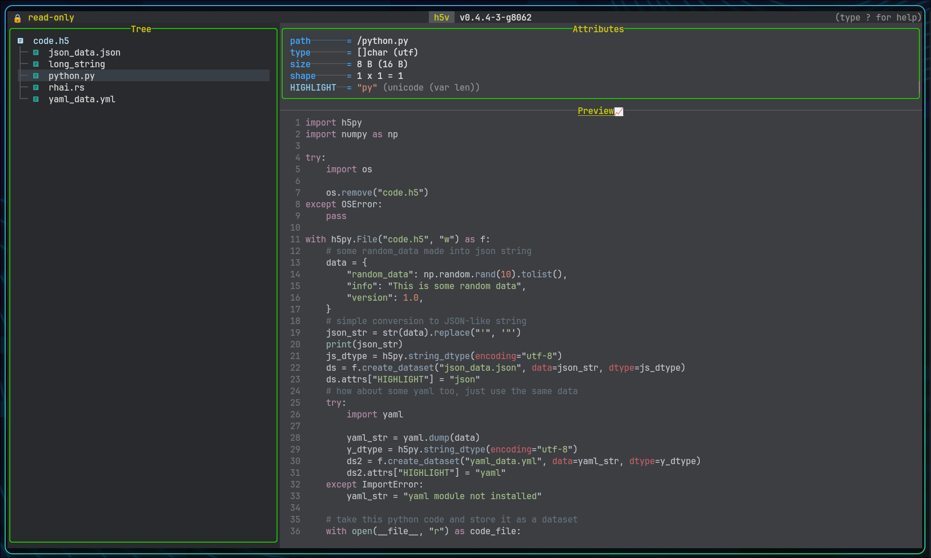Click comment 'take this python code and store'
Viewport: 931px width, 558px height.
(x=452, y=519)
